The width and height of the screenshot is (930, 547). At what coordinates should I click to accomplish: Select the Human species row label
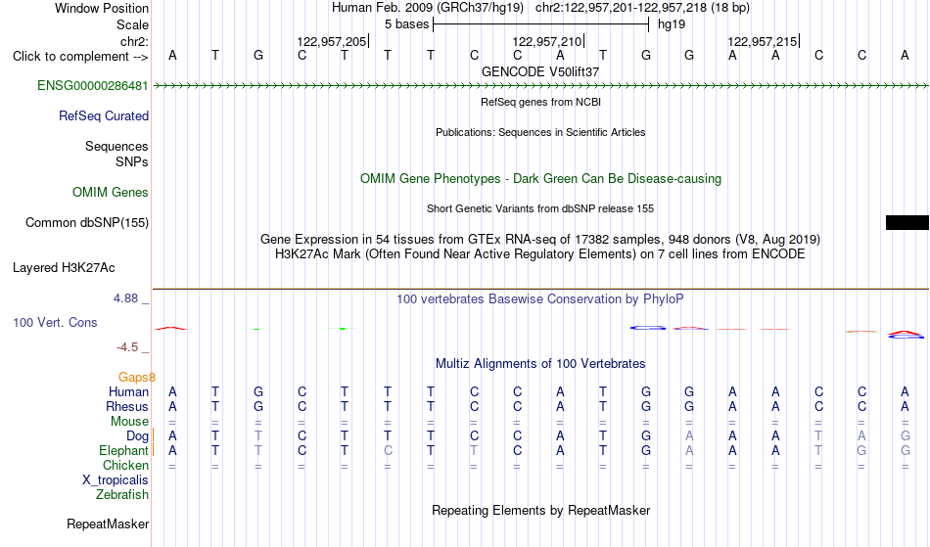click(128, 391)
